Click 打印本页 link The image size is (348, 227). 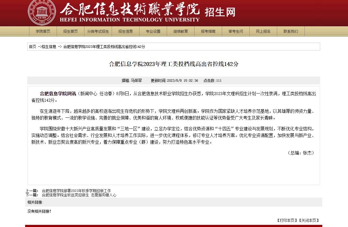287,220
